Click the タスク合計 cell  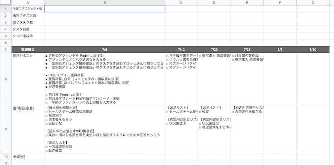pos(28,29)
